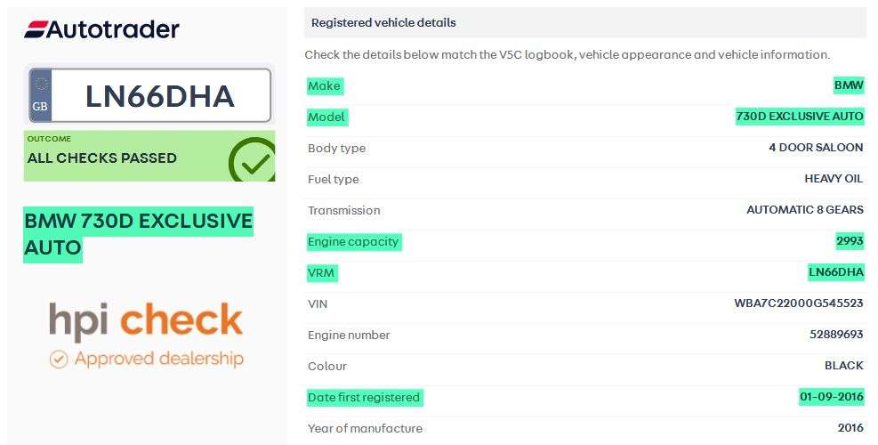Viewport: 878px width, 445px height.
Task: Select the 730D EXCLUSIVE AUTO model value
Action: pyautogui.click(x=799, y=117)
